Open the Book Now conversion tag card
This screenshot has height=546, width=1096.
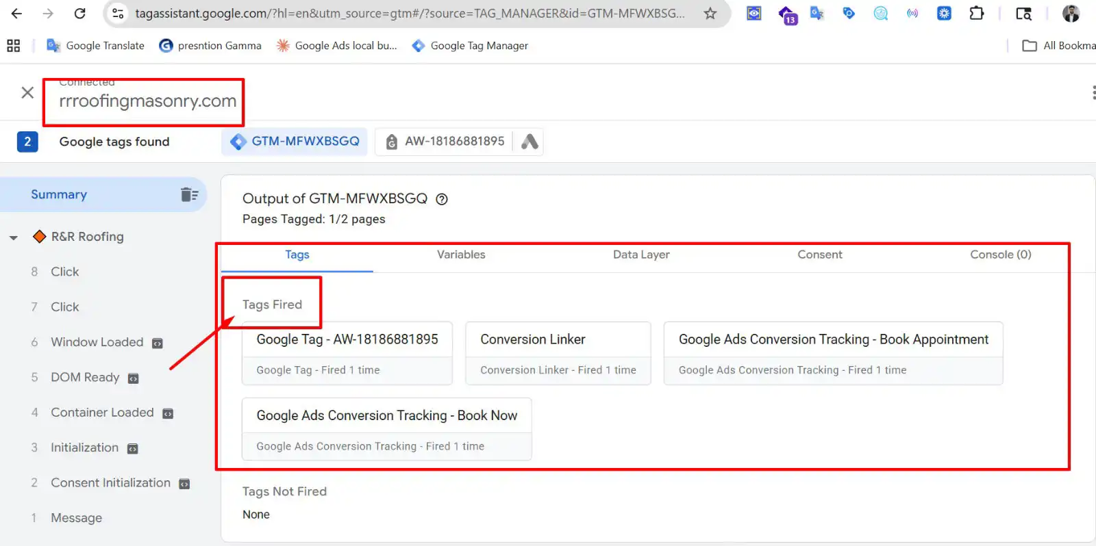click(387, 430)
